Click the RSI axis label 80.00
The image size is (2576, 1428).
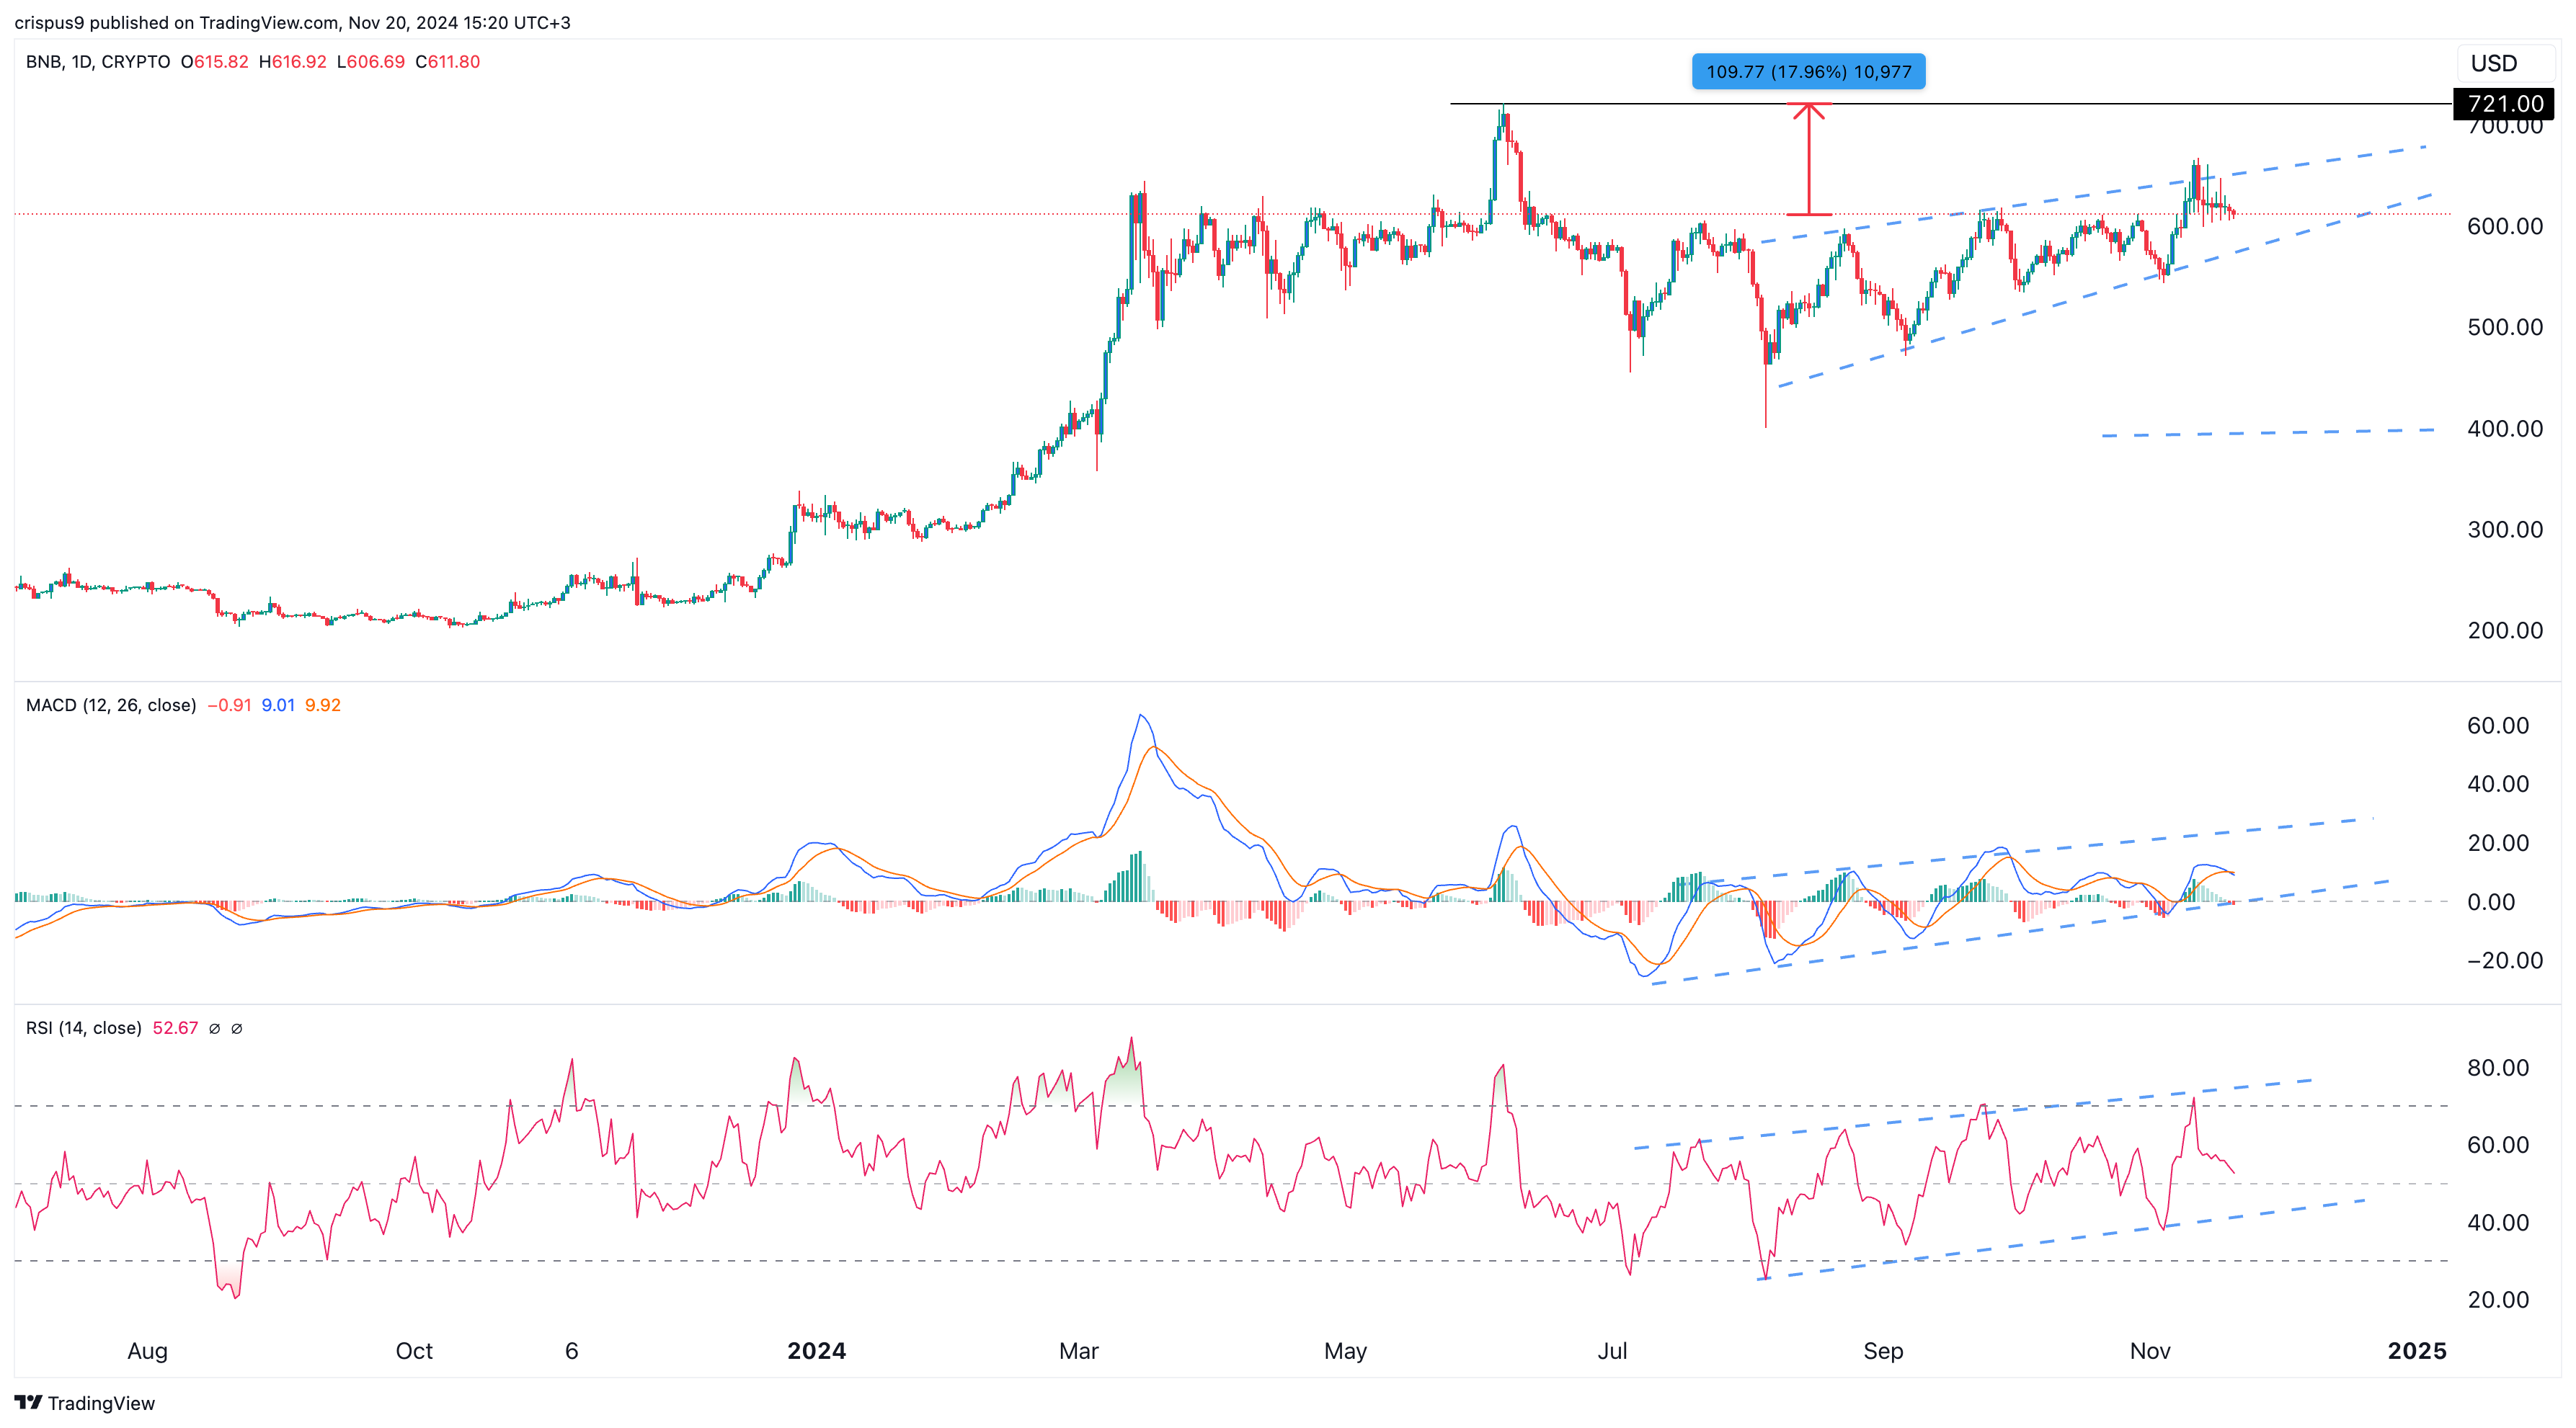click(2497, 1067)
